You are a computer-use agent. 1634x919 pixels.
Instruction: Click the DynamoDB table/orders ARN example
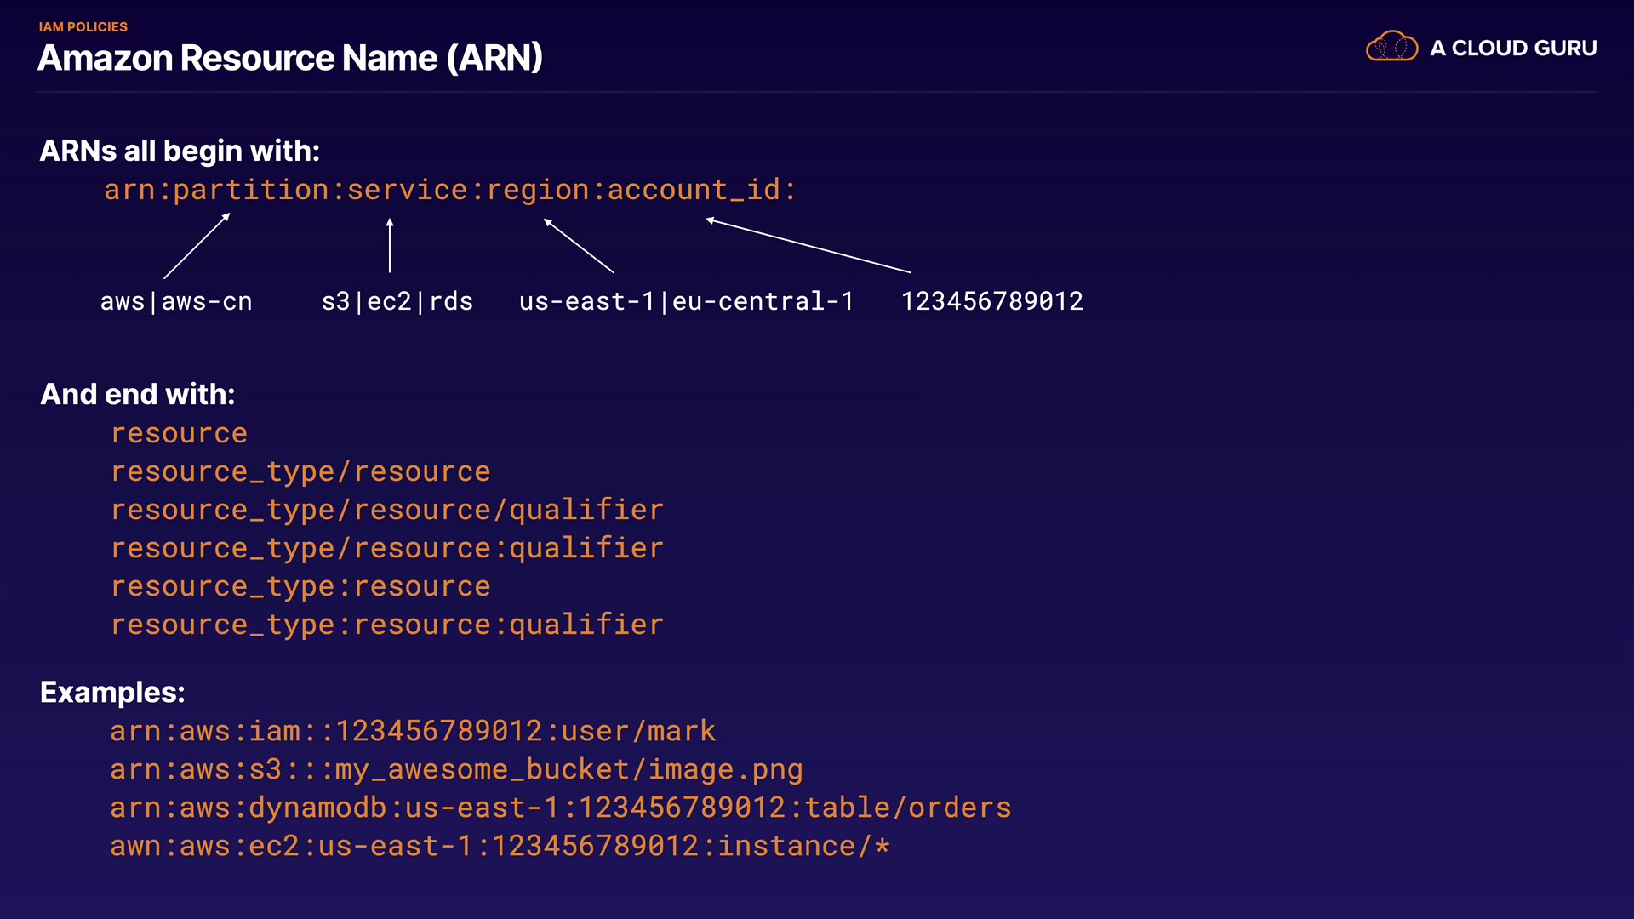tap(560, 808)
